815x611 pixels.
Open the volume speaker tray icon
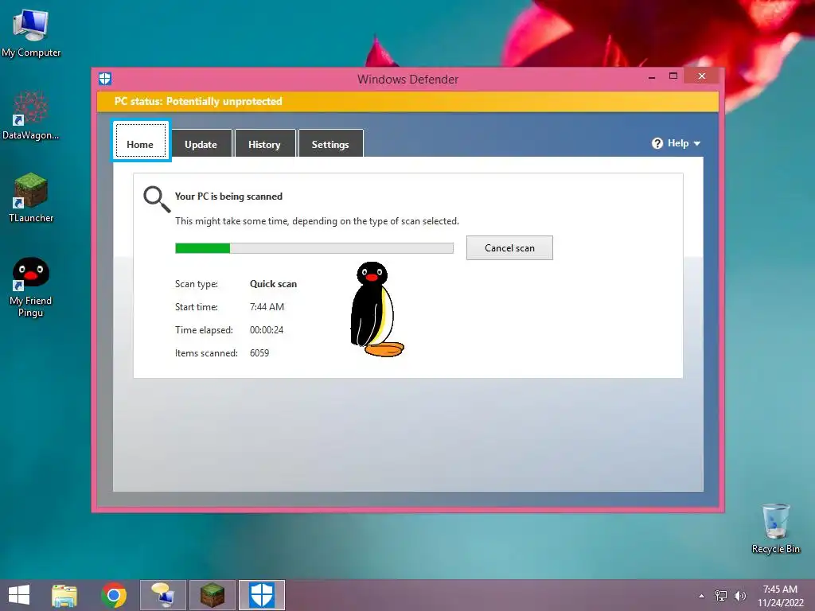tap(739, 595)
